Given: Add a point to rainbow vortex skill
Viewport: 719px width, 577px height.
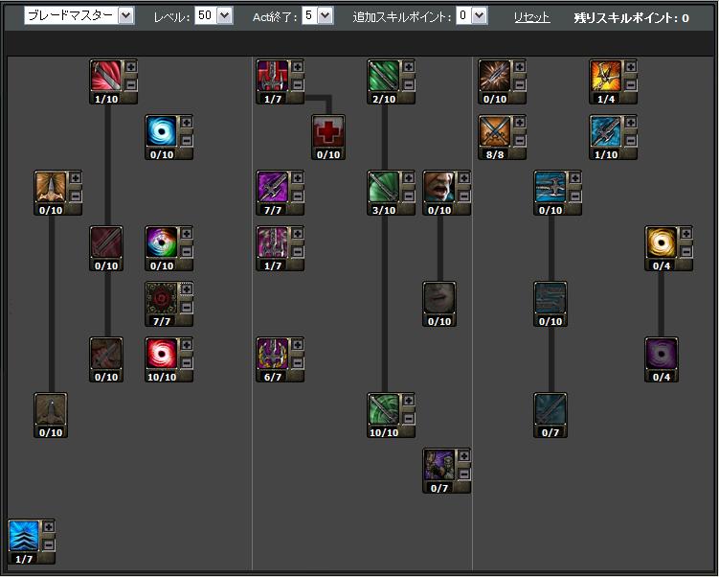Looking at the screenshot, I should [186, 234].
